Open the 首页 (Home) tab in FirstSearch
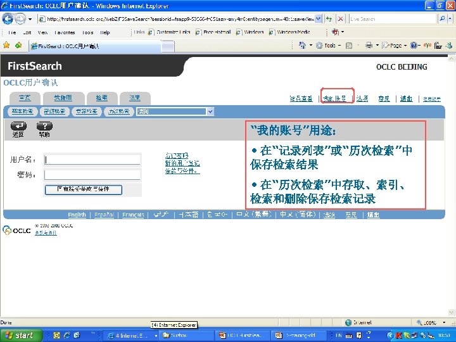456x342 pixels. pyautogui.click(x=25, y=98)
